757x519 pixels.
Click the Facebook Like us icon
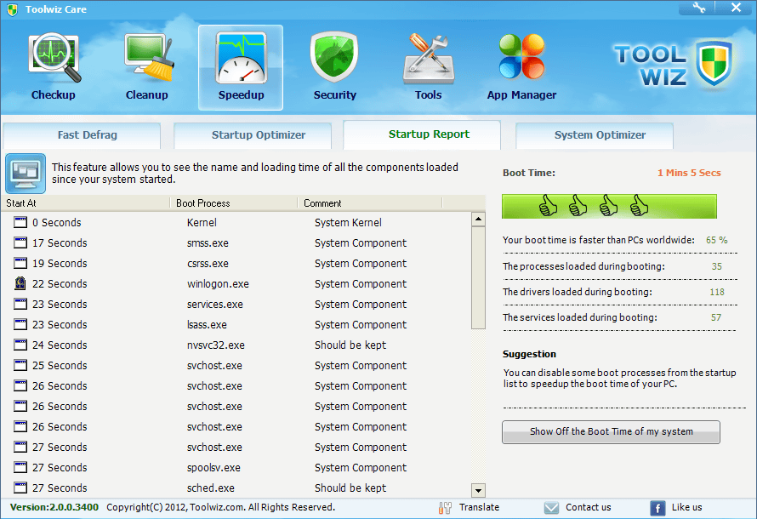point(657,508)
